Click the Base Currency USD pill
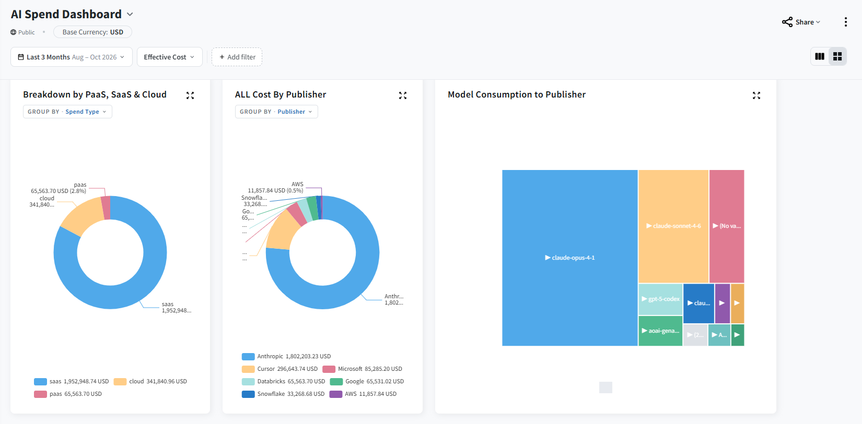This screenshot has height=424, width=862. (x=92, y=32)
